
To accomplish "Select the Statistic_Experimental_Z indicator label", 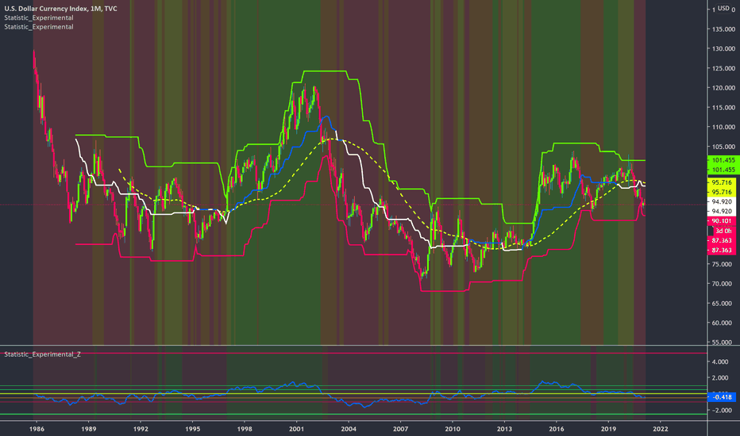I will 42,354.
